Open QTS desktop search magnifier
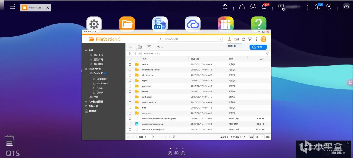Screen dimensions: 353x158 pos(225,7)
